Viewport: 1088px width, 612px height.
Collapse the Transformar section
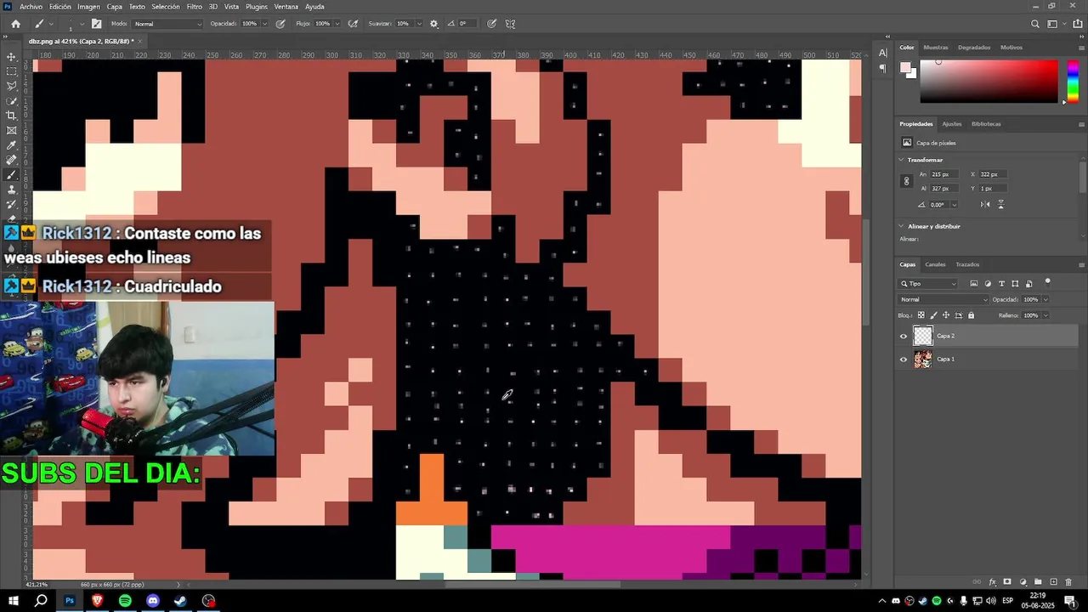tap(902, 160)
